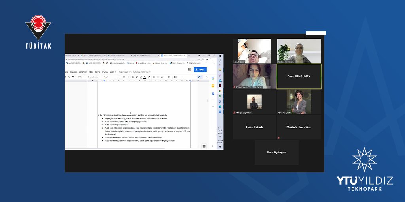Open the Biçim menu
This screenshot has height=202, width=405.
coord(97,72)
